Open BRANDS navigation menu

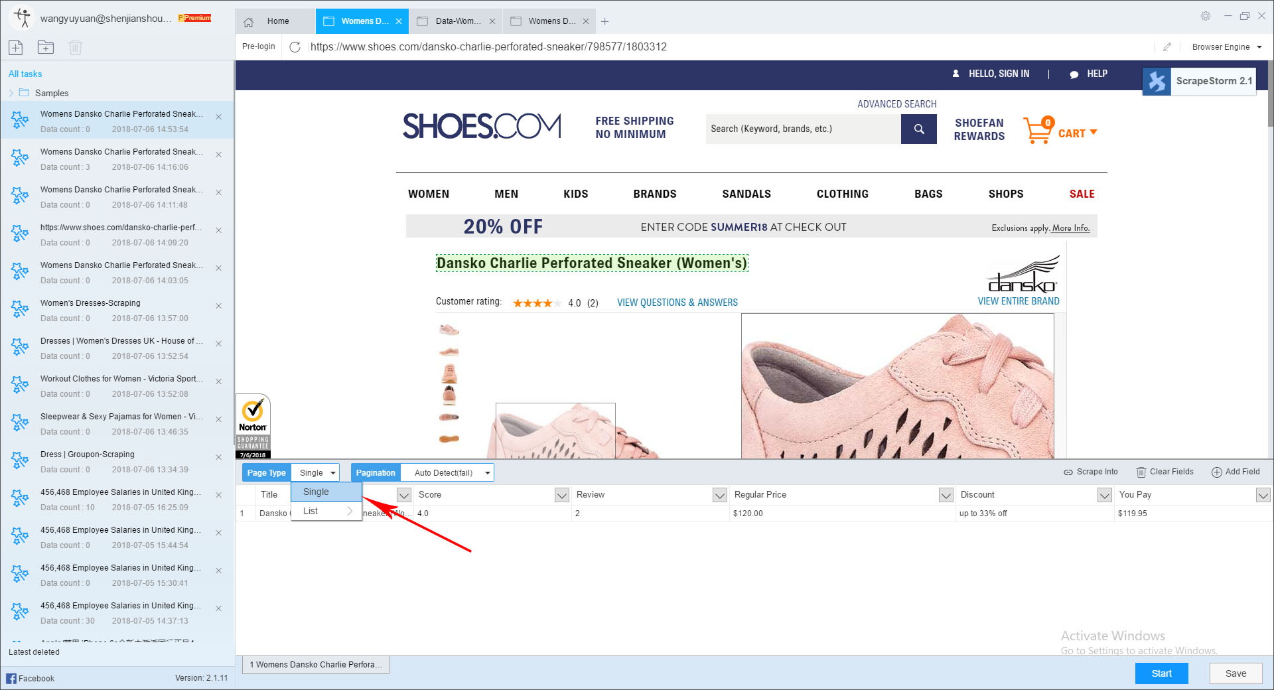(654, 194)
